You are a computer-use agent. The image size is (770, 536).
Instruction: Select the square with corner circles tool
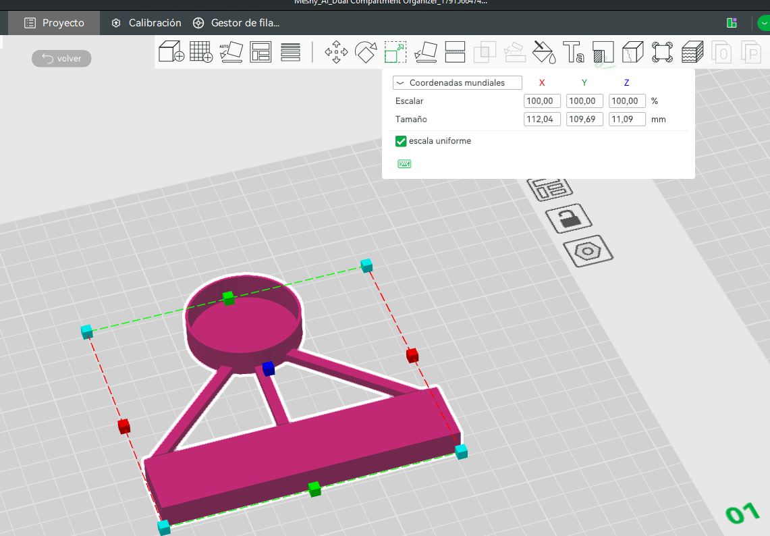coord(662,52)
